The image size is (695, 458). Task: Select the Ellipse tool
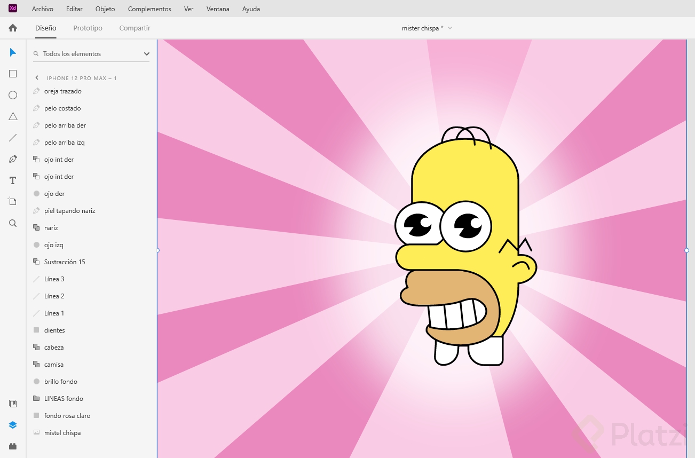point(13,95)
